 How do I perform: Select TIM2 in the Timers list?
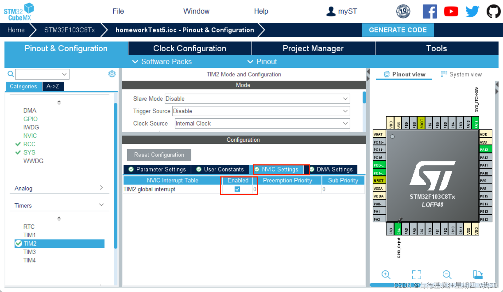[x=60, y=244]
